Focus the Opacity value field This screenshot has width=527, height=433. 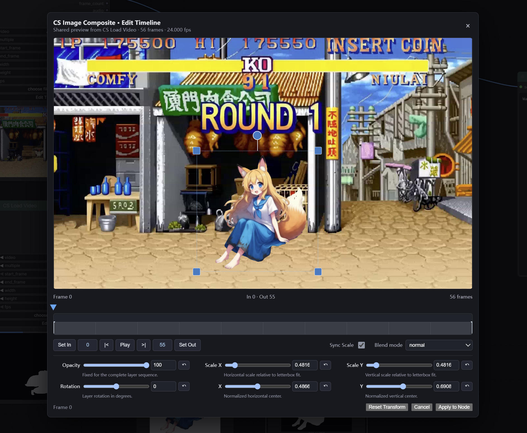click(x=163, y=365)
